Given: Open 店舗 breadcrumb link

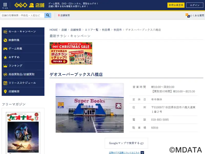Looking at the screenshot, I should [x=64, y=30].
